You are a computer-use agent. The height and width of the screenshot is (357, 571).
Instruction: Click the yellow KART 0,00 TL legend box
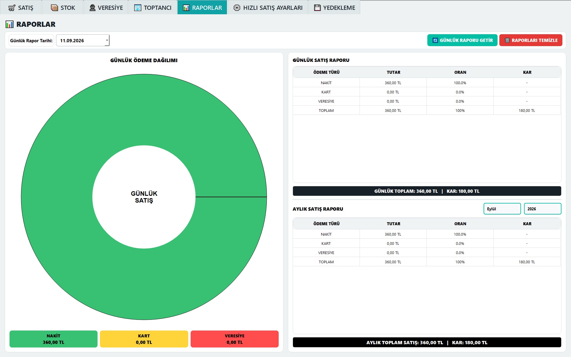144,339
